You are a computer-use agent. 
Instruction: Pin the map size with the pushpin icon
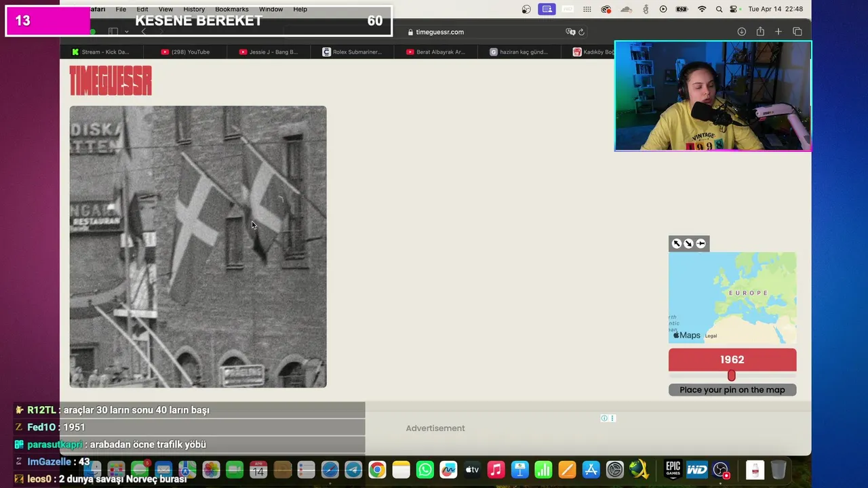tap(701, 243)
